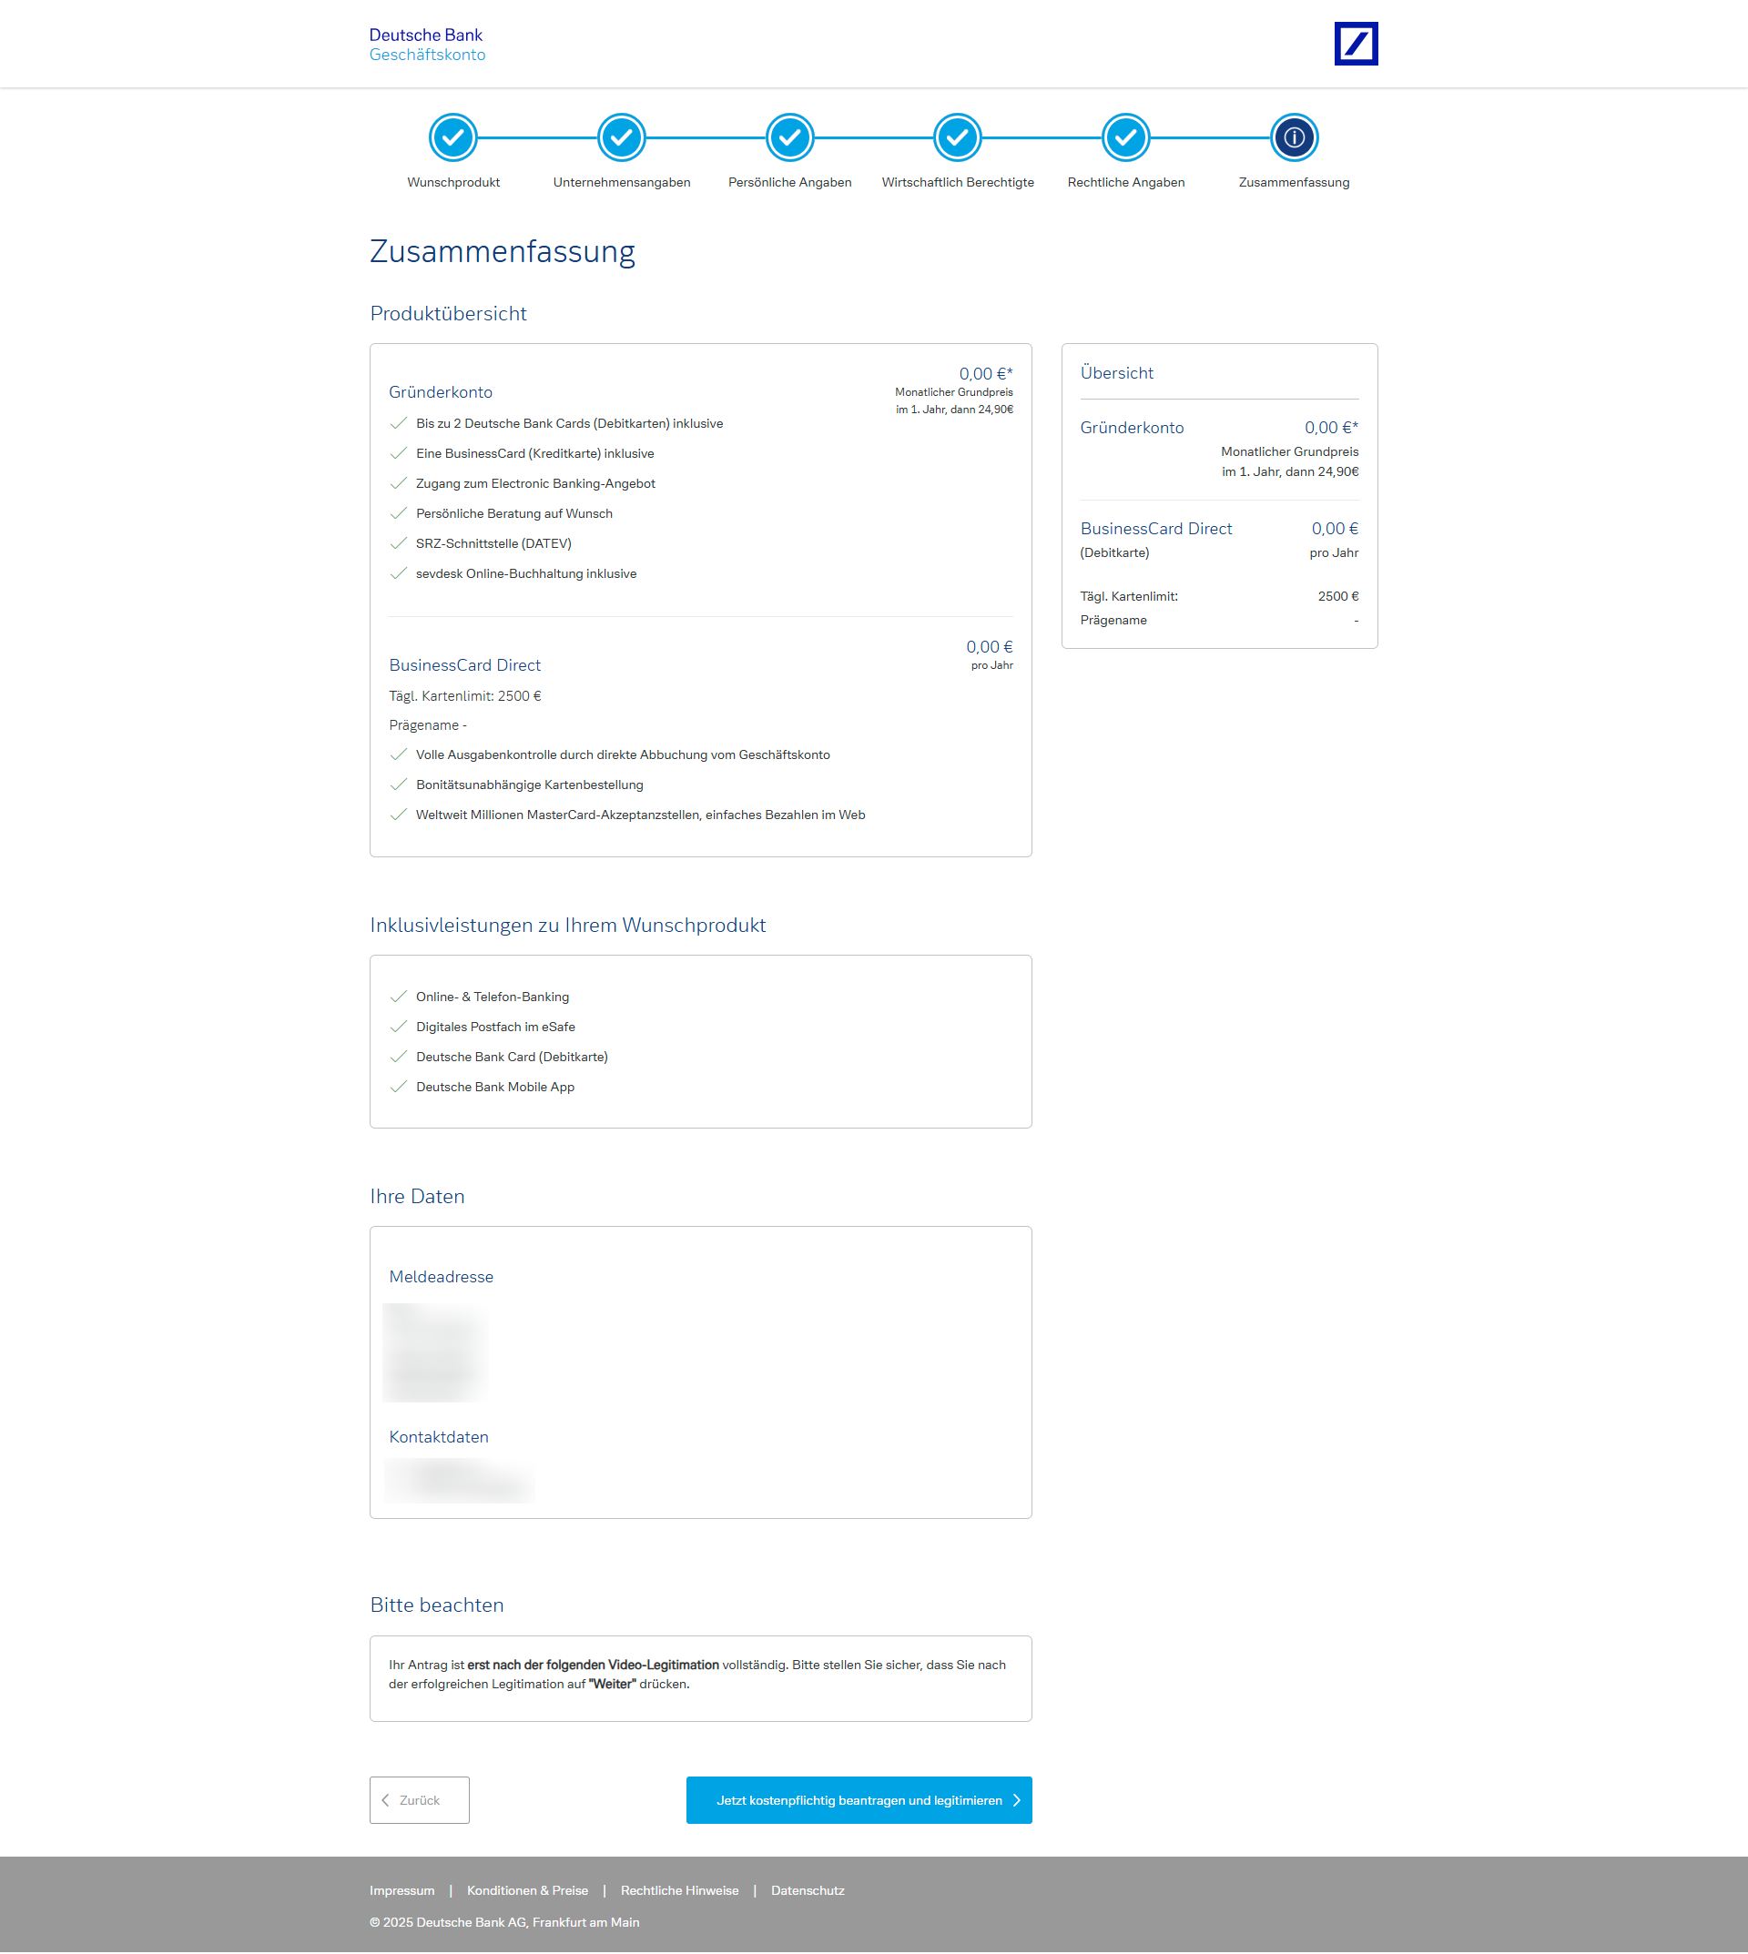Open the Rechtliche Hinweise footer link
Screen dimensions: 1748x1954
pos(679,1890)
